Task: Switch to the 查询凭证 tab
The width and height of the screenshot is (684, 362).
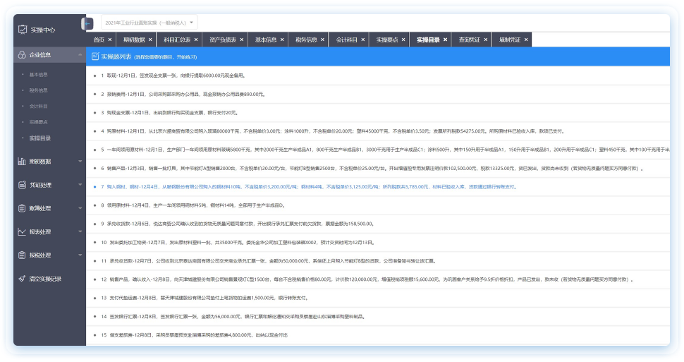Action: point(470,40)
